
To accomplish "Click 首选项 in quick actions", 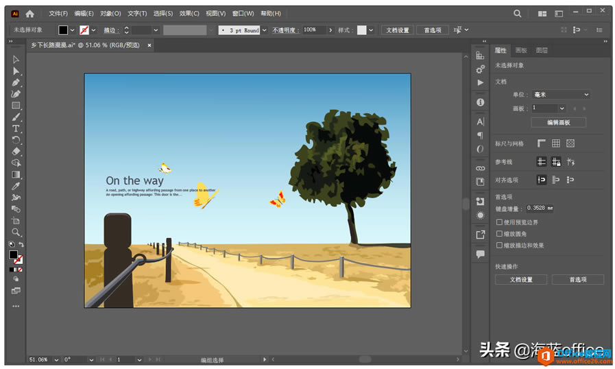I will tap(578, 280).
